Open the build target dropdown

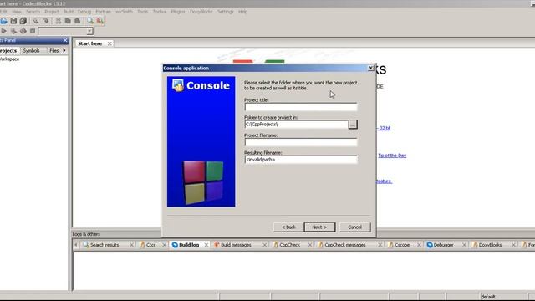pyautogui.click(x=89, y=32)
